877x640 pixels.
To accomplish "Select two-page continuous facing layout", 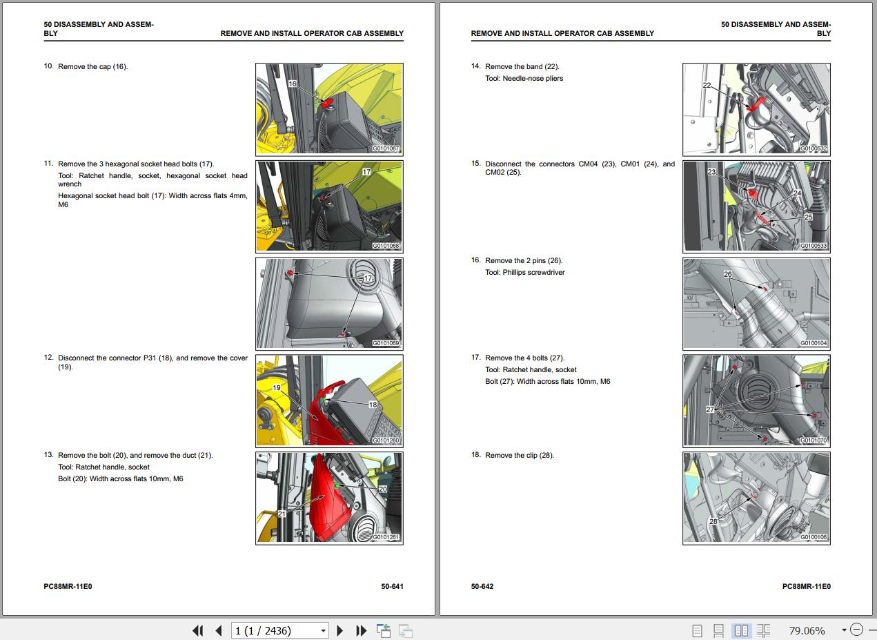I will (x=763, y=630).
